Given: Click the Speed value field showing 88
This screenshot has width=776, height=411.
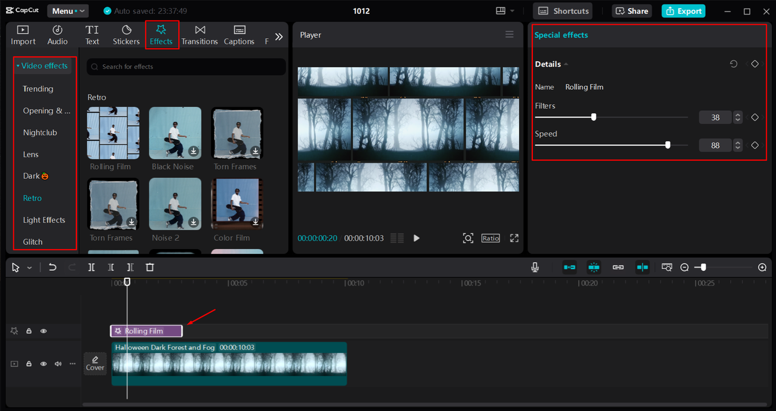Looking at the screenshot, I should click(715, 145).
